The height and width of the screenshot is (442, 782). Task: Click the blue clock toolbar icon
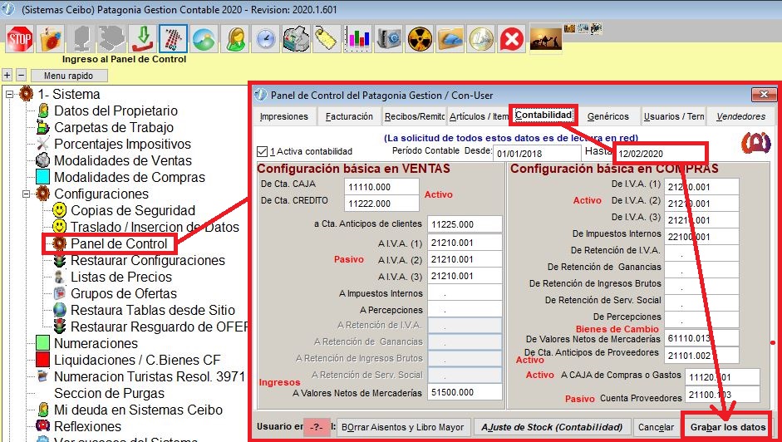266,39
